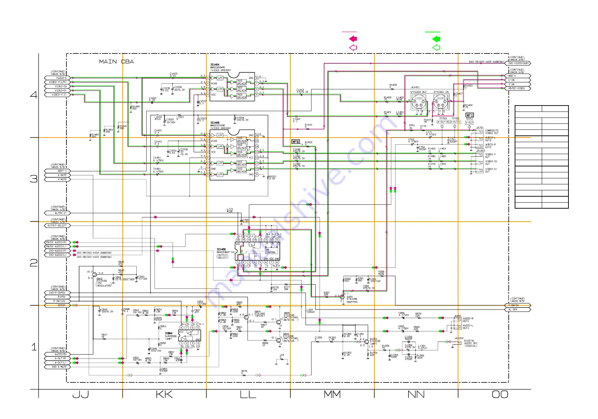598x419 pixels.
Task: Click the NJM4558D amp chip body of IC804
Action: [190, 335]
